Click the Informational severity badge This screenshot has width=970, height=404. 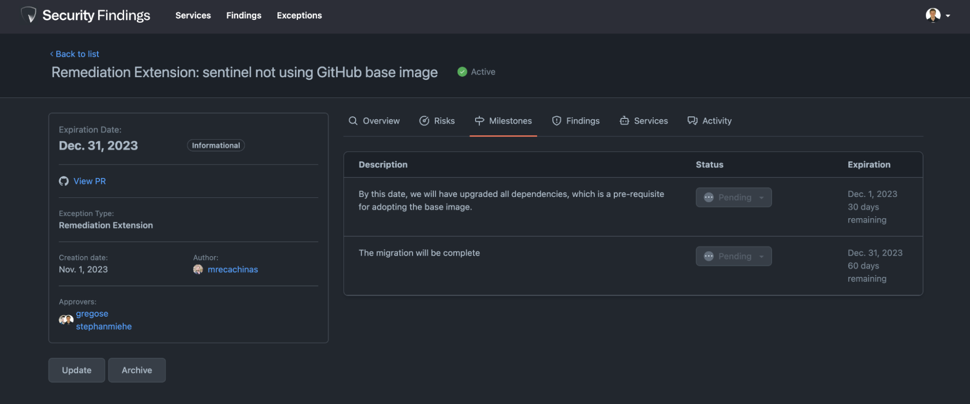pos(216,145)
